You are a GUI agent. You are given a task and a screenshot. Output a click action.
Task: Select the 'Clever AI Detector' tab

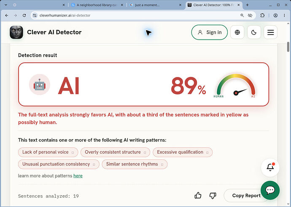point(213,5)
